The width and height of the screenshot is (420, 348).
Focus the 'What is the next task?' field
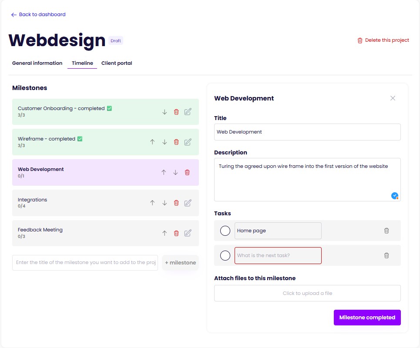(278, 255)
